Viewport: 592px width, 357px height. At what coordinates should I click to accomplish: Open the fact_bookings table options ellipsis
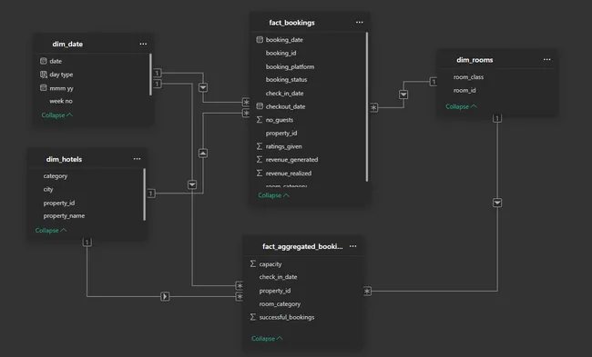tap(359, 22)
